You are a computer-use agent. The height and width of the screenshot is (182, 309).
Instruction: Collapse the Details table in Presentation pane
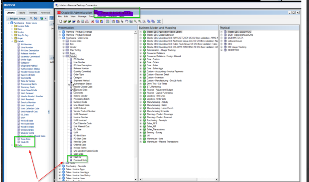point(64,56)
